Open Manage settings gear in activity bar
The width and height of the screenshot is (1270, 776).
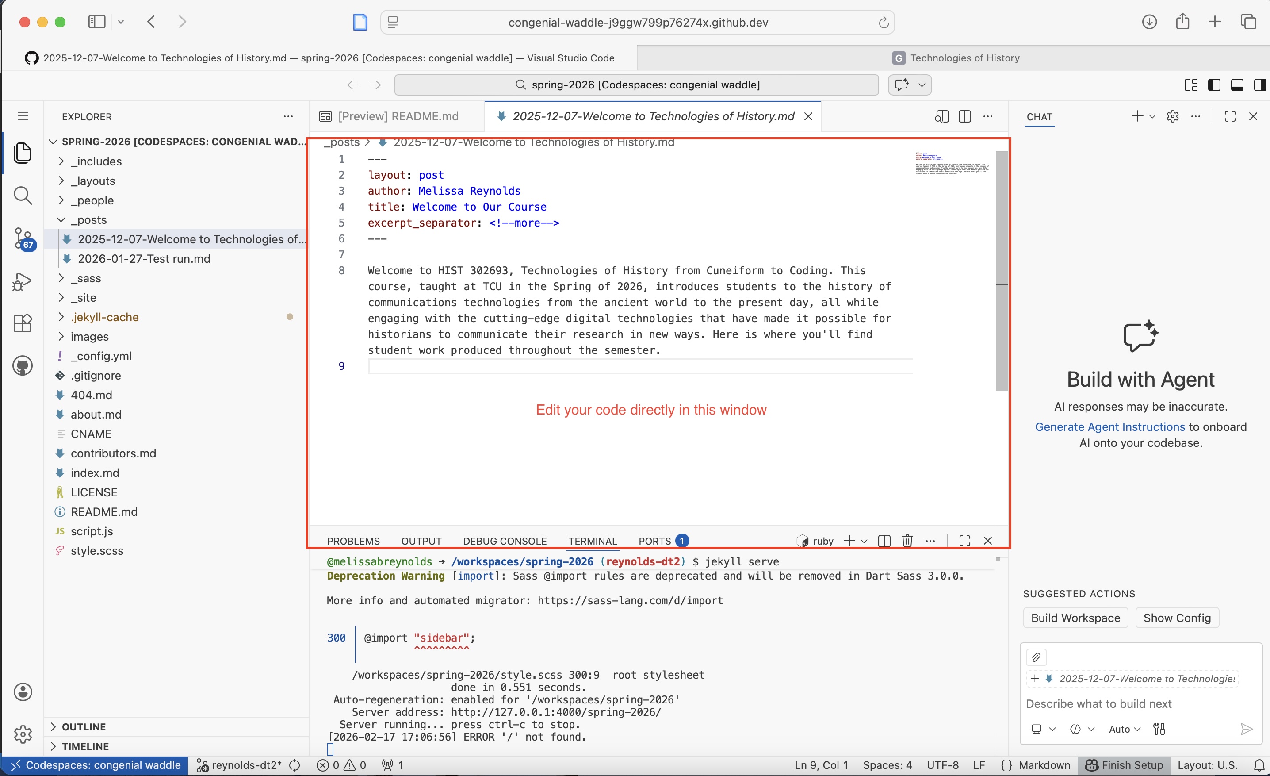point(23,734)
